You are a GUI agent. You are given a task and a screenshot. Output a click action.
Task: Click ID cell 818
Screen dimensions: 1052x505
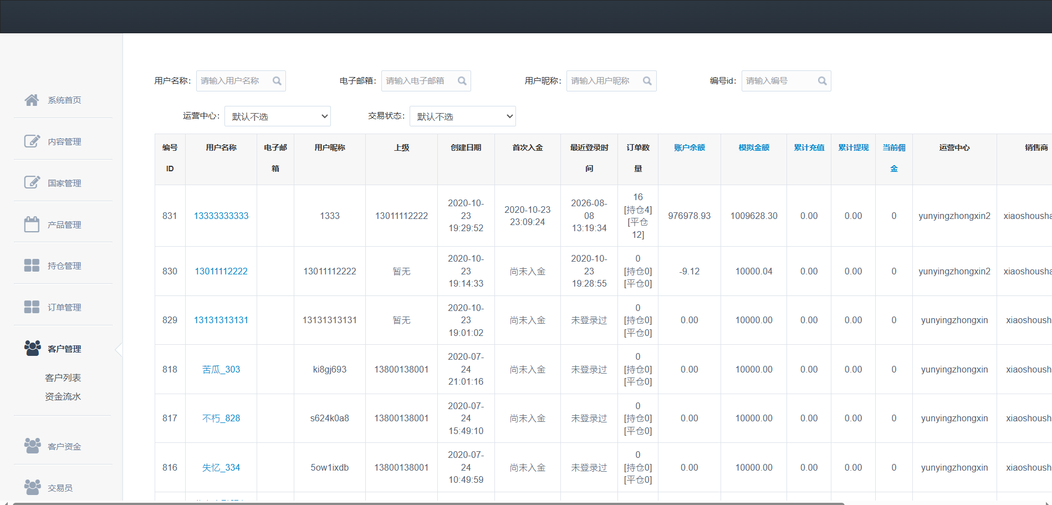coord(170,369)
